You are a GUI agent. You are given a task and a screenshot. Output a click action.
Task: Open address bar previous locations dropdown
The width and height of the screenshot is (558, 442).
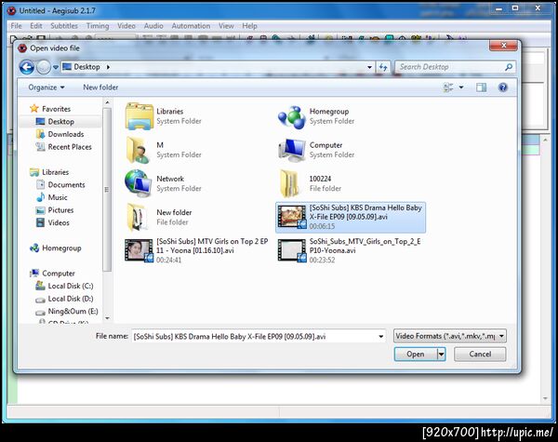[369, 67]
